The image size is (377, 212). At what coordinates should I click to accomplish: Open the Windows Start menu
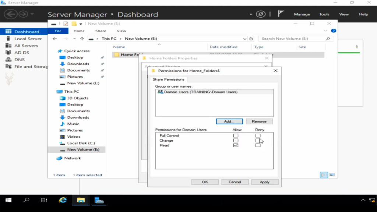(8, 200)
